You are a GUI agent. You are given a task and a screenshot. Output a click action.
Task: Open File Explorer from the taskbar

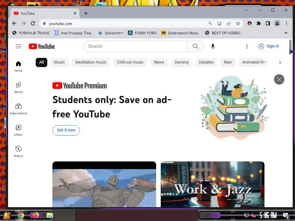tap(50, 215)
